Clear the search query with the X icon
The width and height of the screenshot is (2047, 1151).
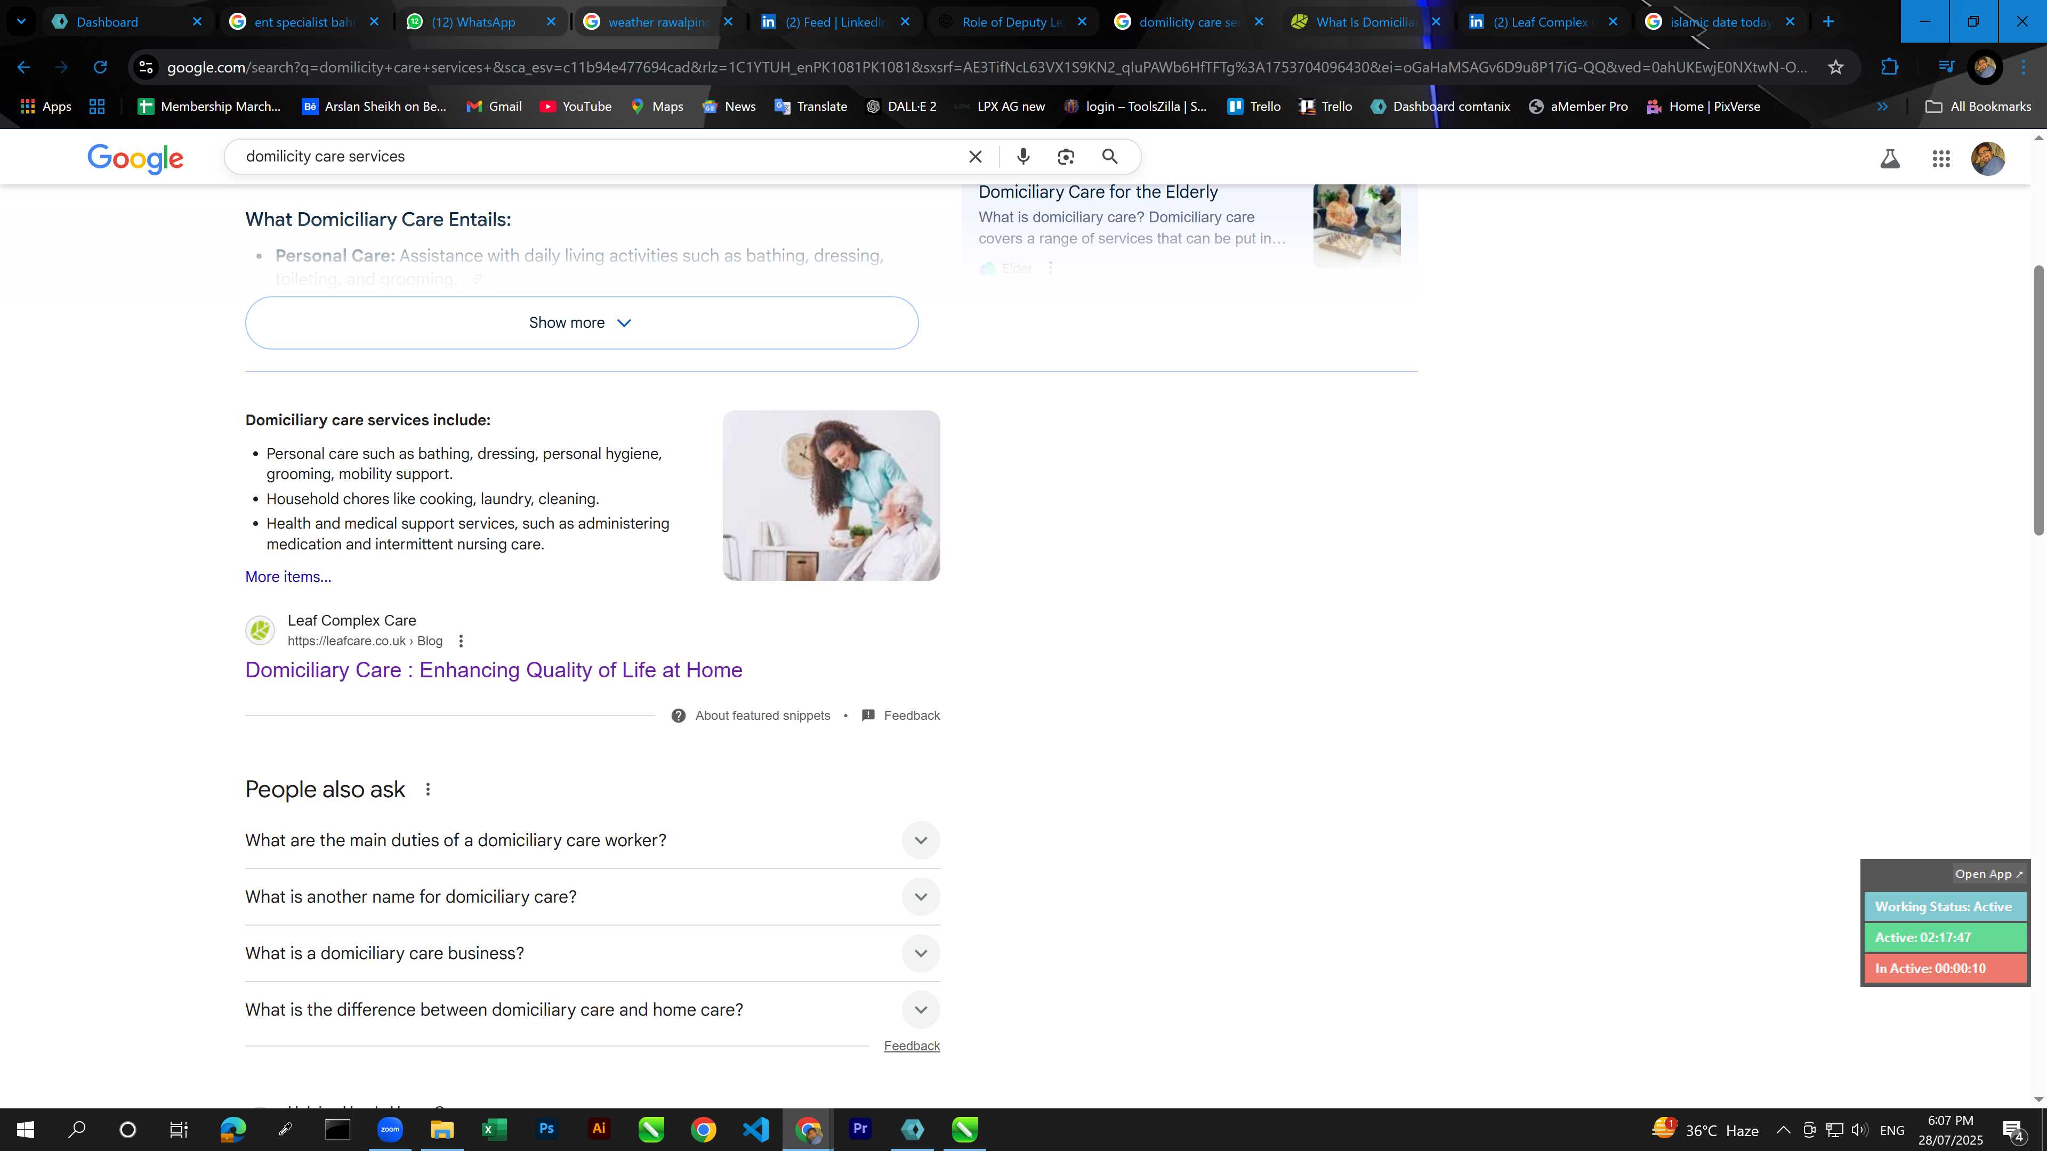click(976, 157)
